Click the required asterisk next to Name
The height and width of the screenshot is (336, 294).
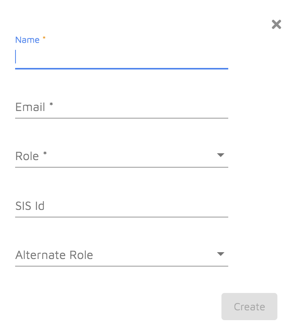[43, 37]
